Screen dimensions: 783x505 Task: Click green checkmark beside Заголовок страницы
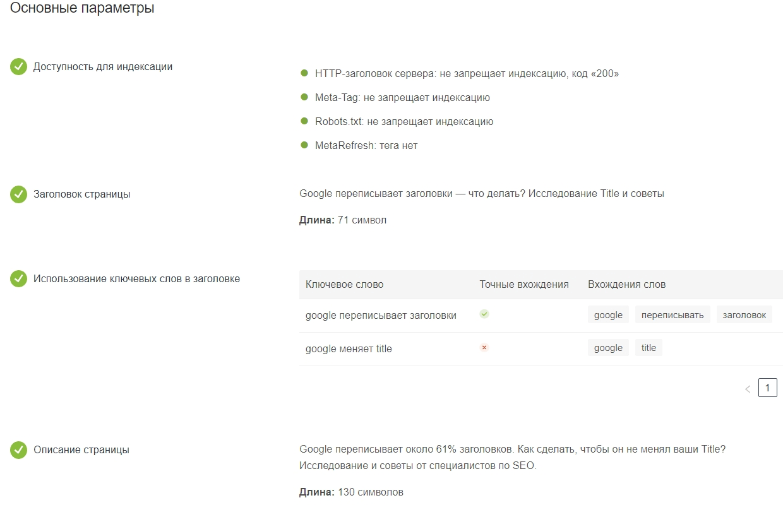[x=18, y=194]
